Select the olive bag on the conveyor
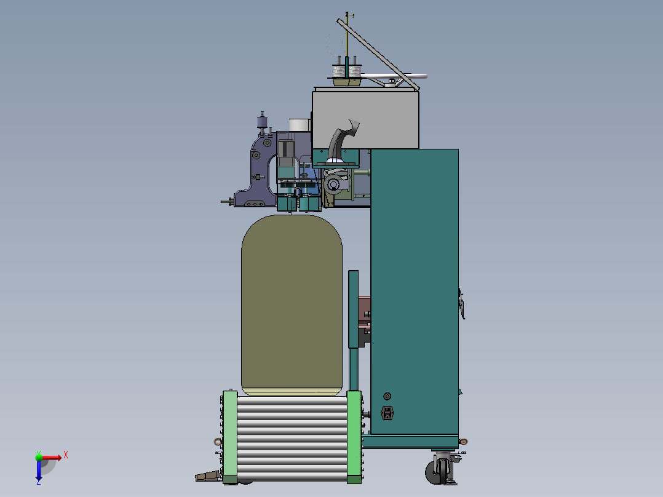 (x=292, y=305)
